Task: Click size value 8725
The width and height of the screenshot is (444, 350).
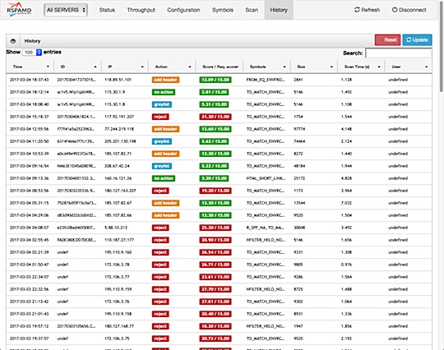Action: [x=298, y=289]
